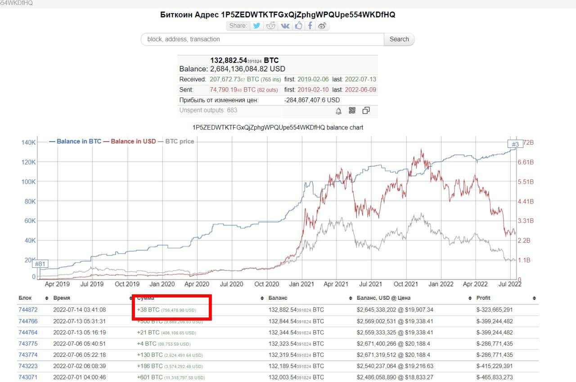Image resolution: width=576 pixels, height=382 pixels.
Task: Click the block, address, transaction search field
Action: click(262, 39)
